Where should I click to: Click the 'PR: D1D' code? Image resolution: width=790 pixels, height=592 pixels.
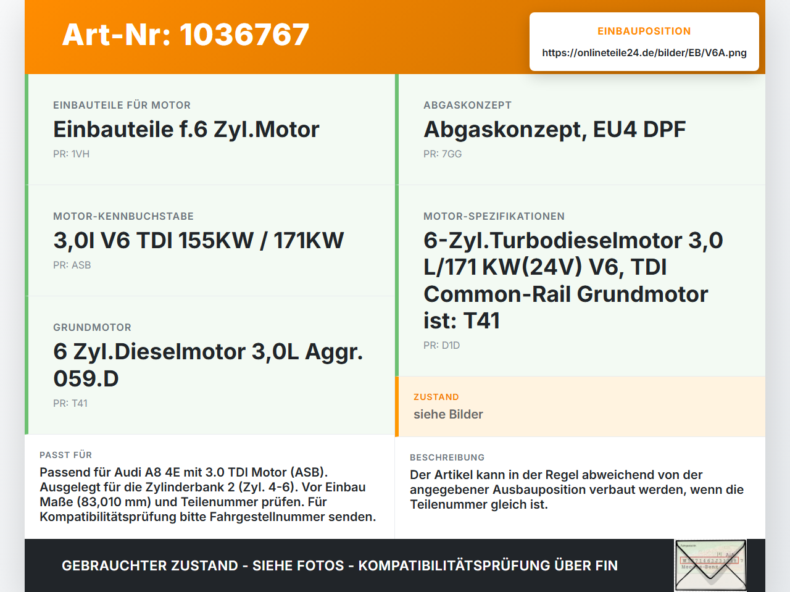441,345
